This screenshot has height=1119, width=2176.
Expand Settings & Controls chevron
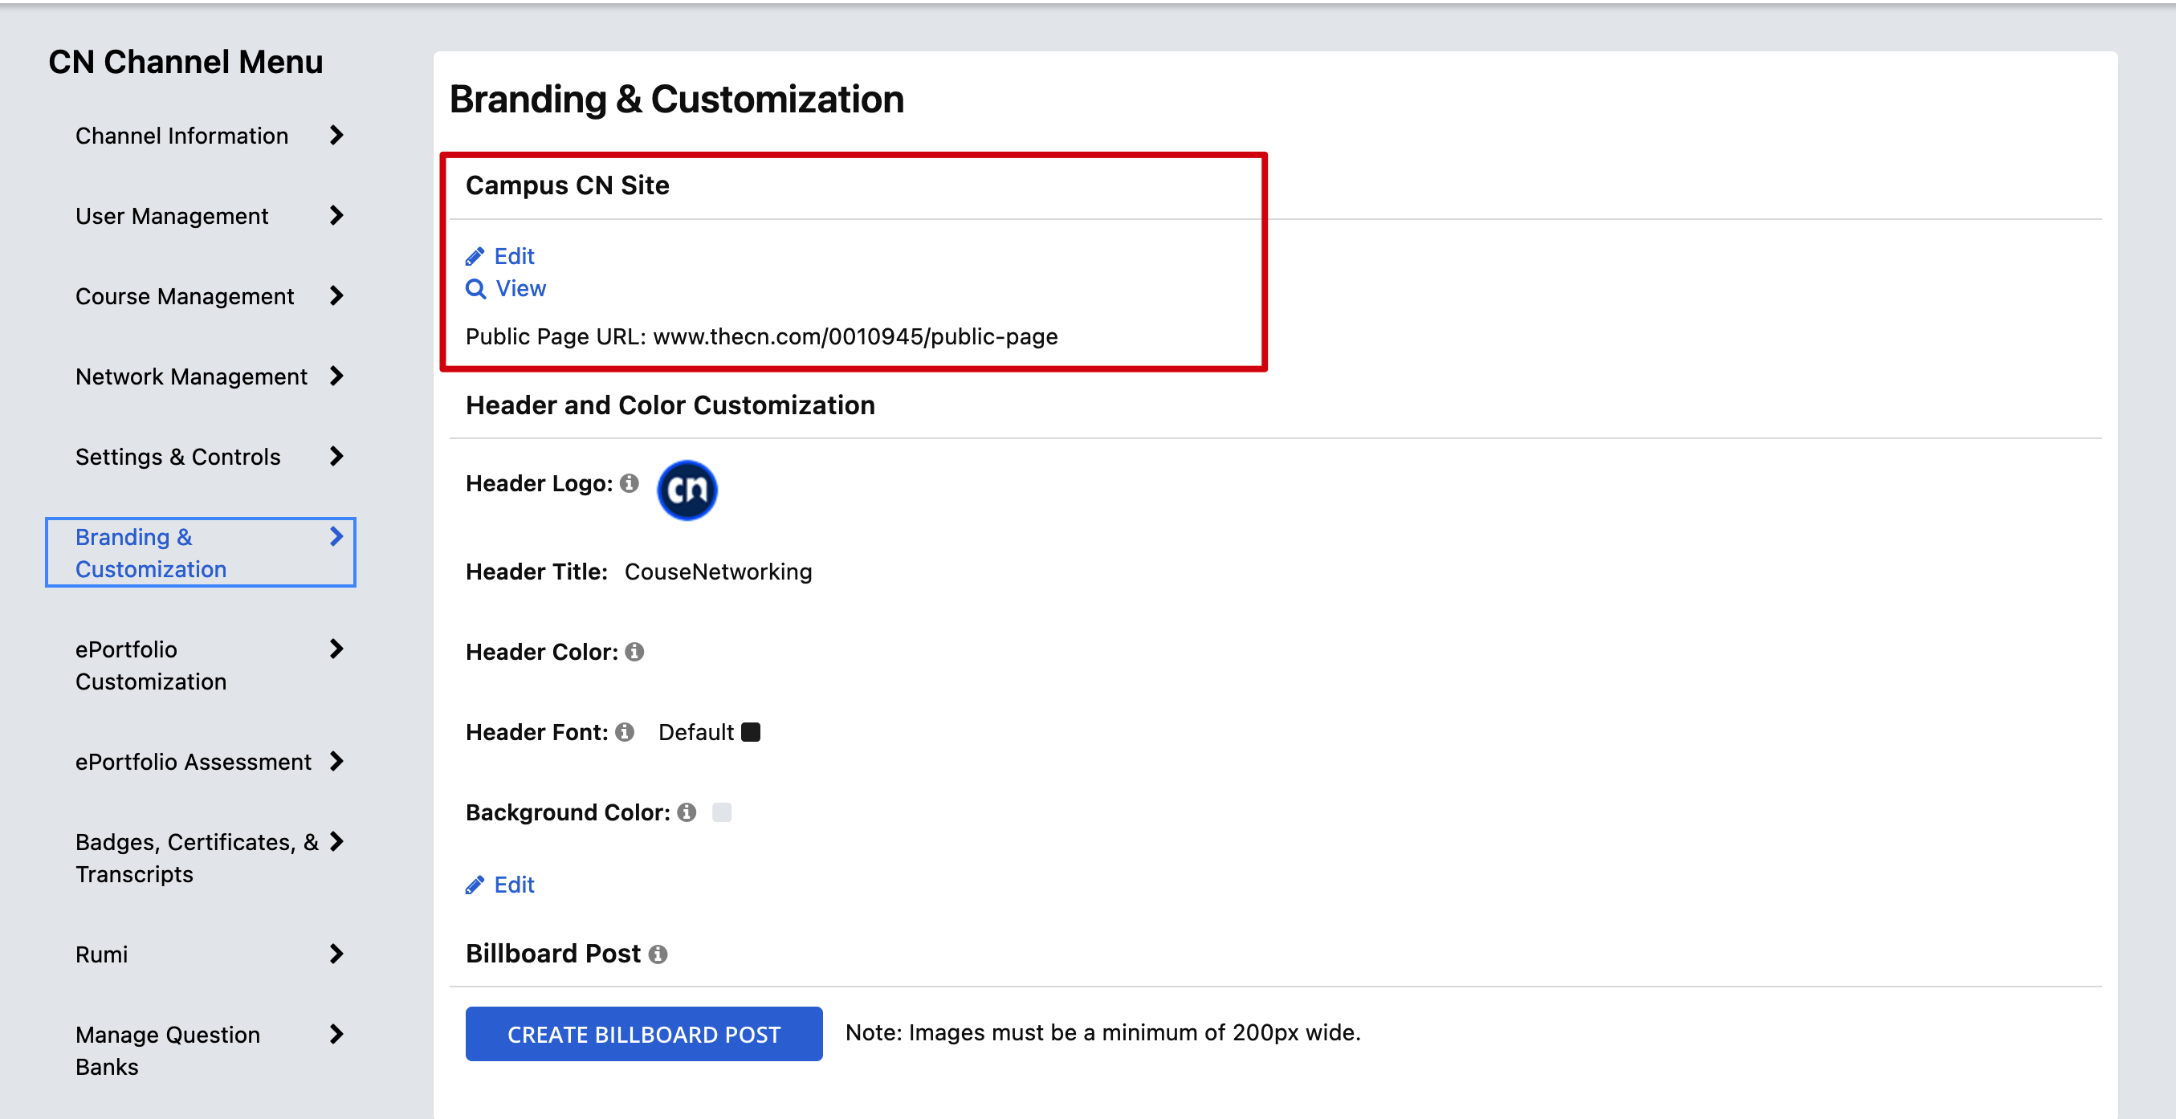(x=336, y=456)
